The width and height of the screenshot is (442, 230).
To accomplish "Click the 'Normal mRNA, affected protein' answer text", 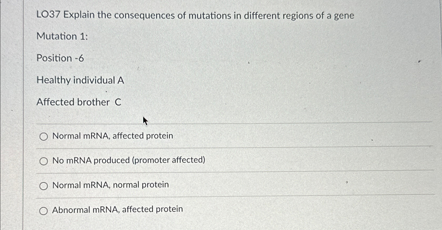I will click(x=112, y=136).
